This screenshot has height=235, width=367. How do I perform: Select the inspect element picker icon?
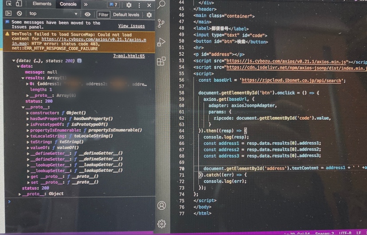(x=9, y=4)
